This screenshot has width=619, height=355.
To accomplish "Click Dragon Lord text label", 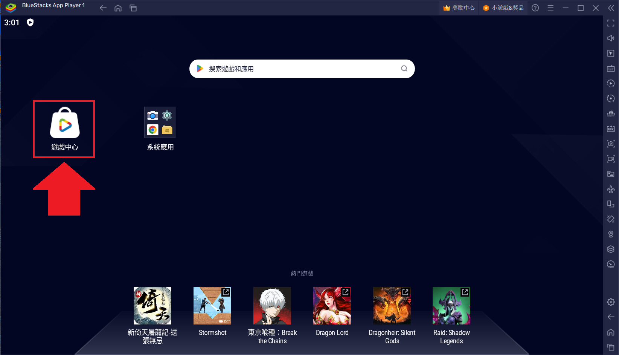I will [332, 333].
